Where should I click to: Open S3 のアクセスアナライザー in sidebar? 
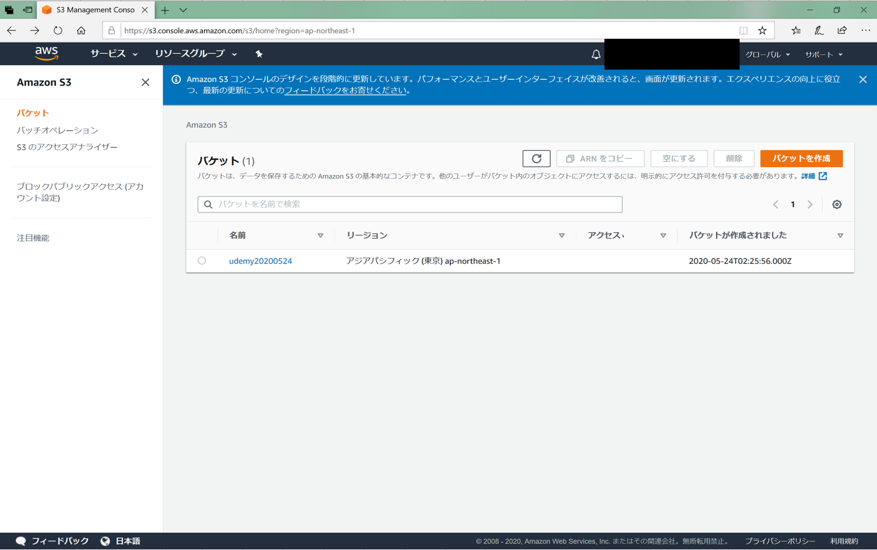click(x=67, y=147)
